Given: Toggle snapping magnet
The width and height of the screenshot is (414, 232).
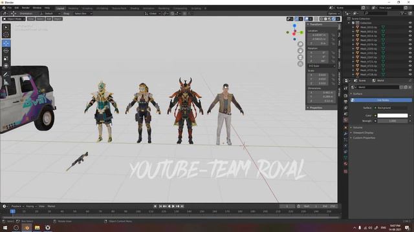Looking at the screenshot, I should (172, 14).
